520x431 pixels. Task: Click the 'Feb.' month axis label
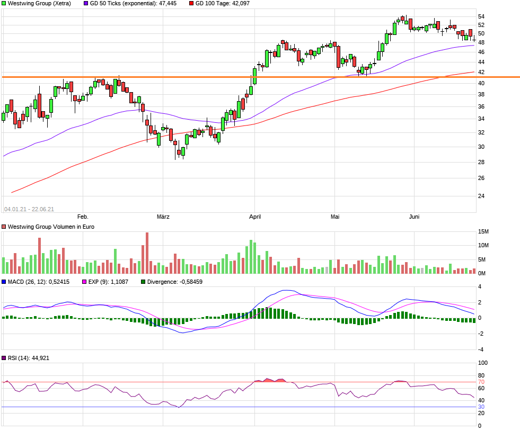[83, 217]
